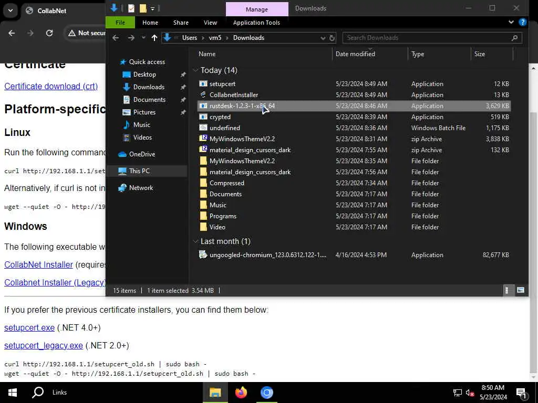Click the New folder quick access icon

click(143, 8)
